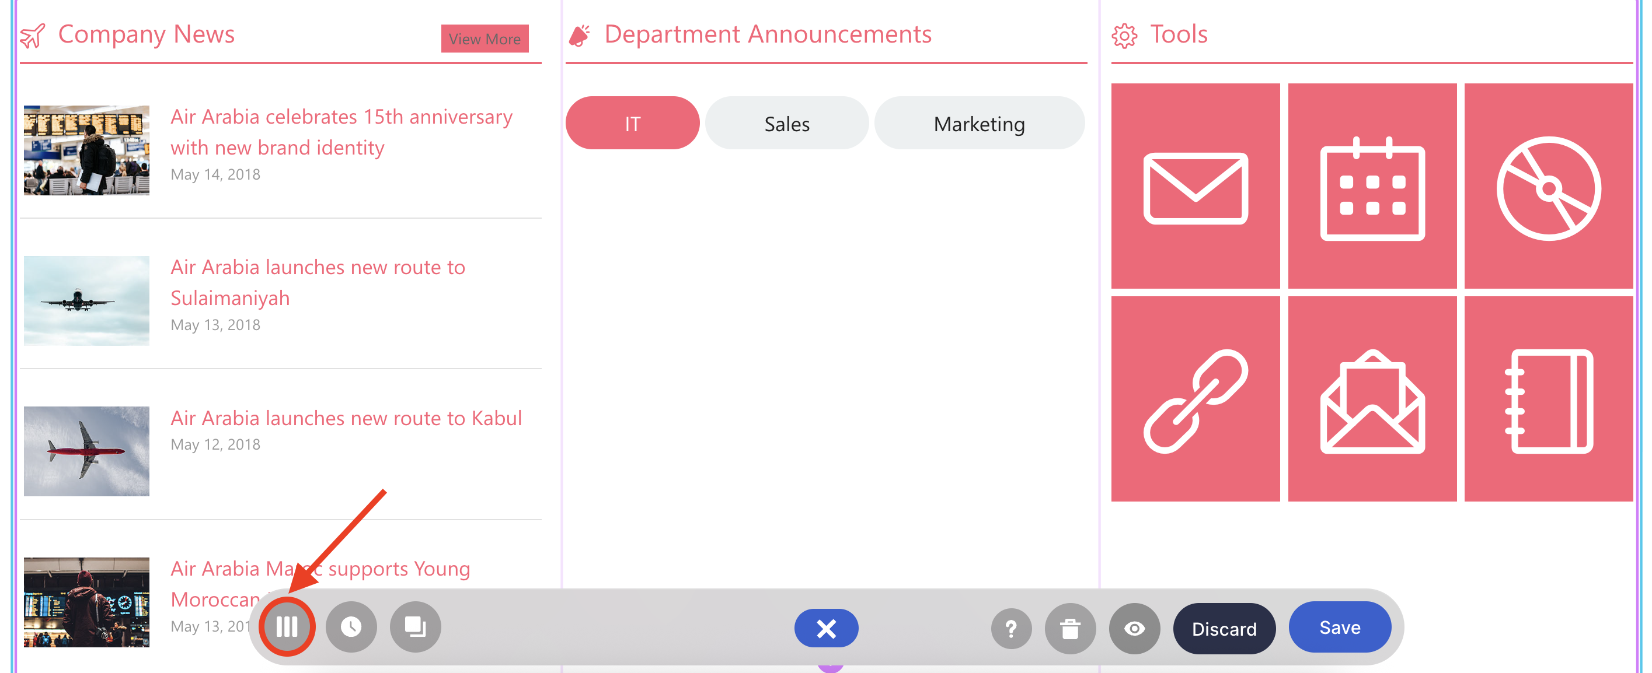1652x673 pixels.
Task: Click the open envelope tool tile
Action: click(1372, 399)
